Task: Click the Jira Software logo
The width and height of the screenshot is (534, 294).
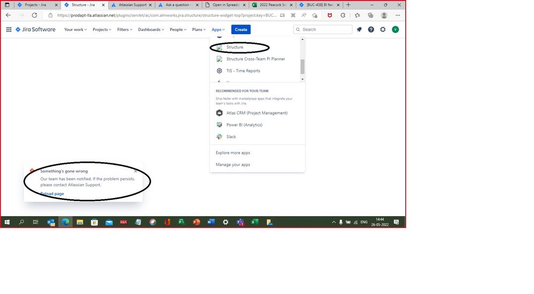Action: tap(35, 29)
